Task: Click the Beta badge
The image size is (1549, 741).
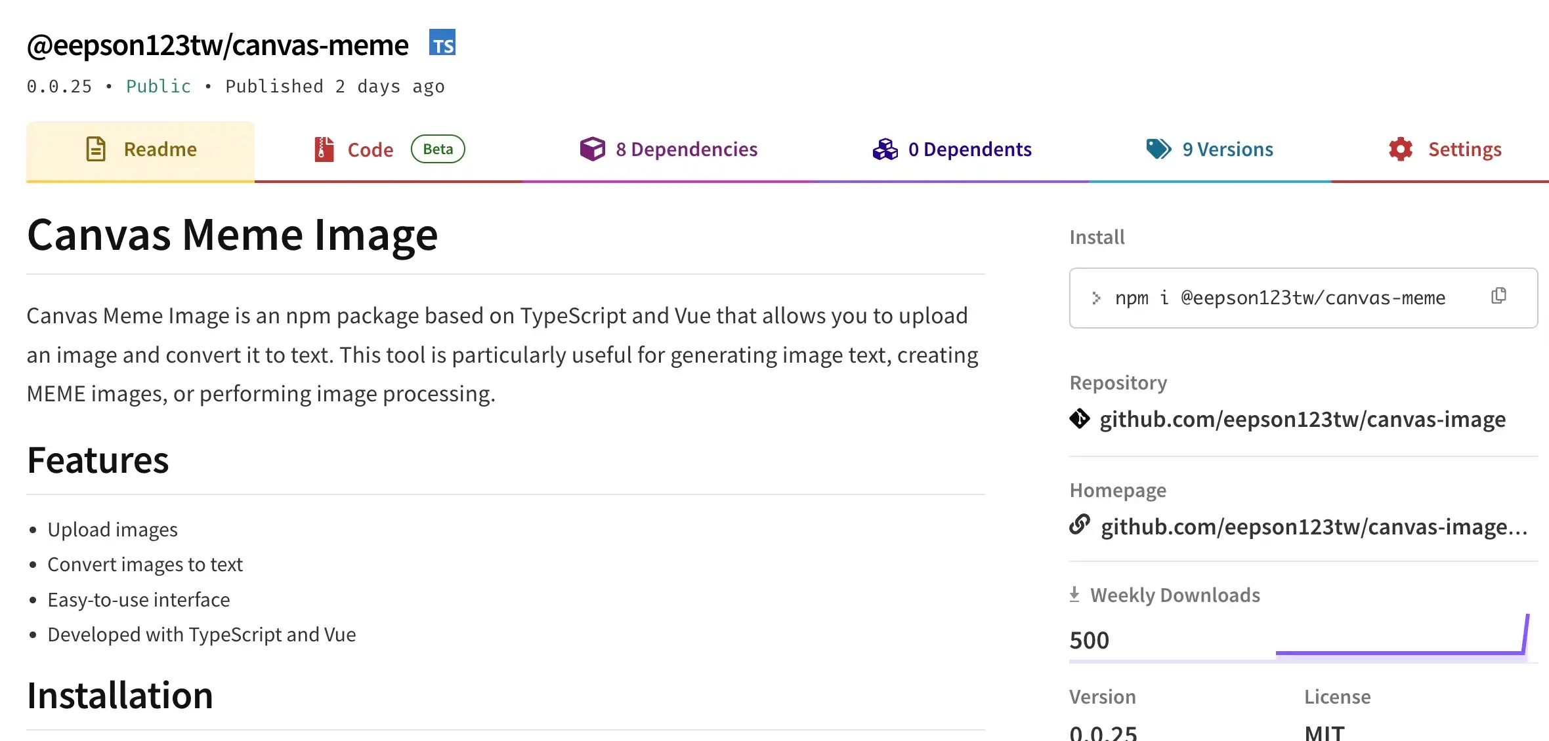Action: point(438,149)
